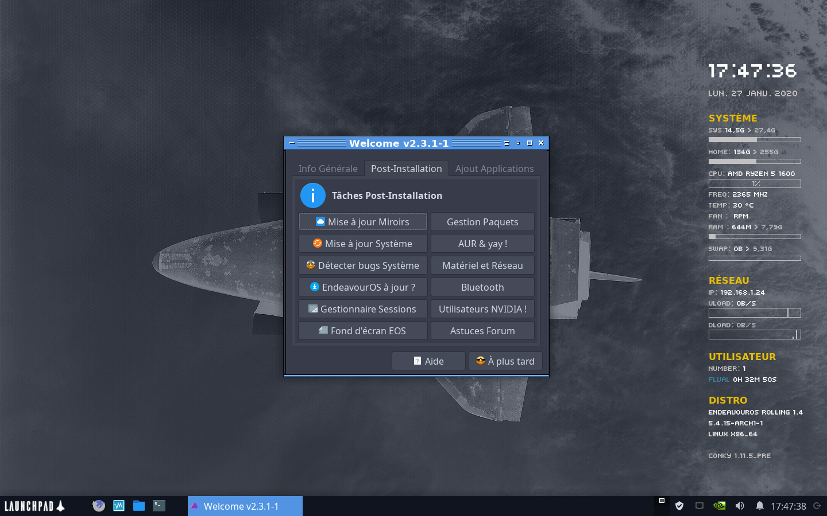Image resolution: width=827 pixels, height=516 pixels.
Task: Launch the terminal from the panel
Action: (159, 505)
